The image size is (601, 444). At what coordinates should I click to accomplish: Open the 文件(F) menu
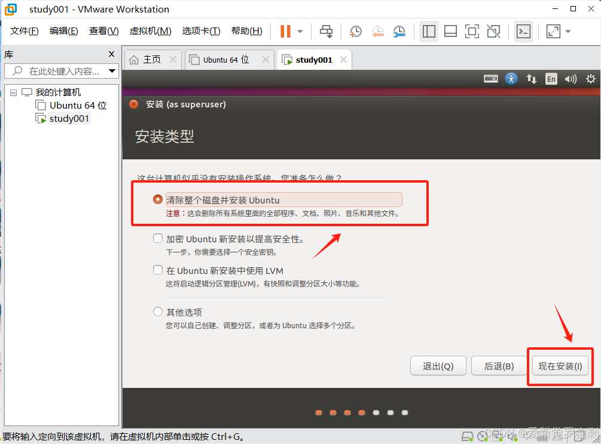coord(24,31)
